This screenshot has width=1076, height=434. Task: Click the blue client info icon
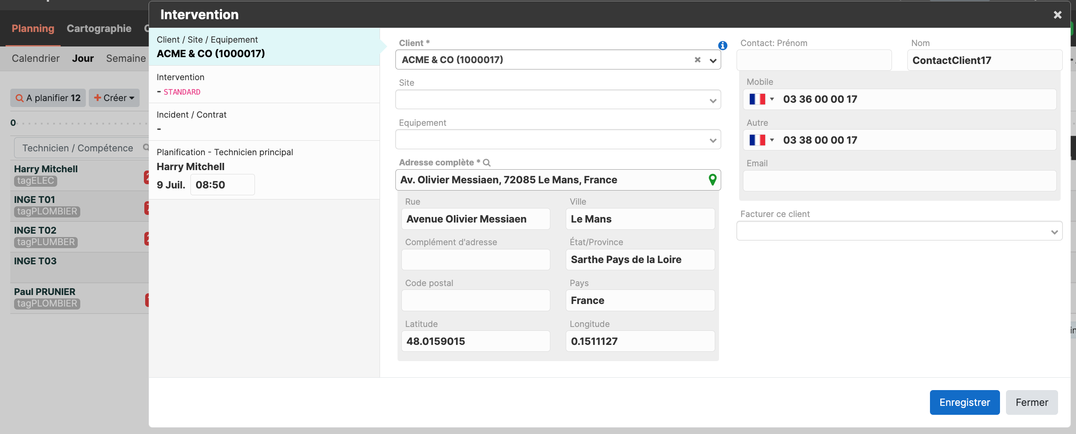[x=722, y=46]
